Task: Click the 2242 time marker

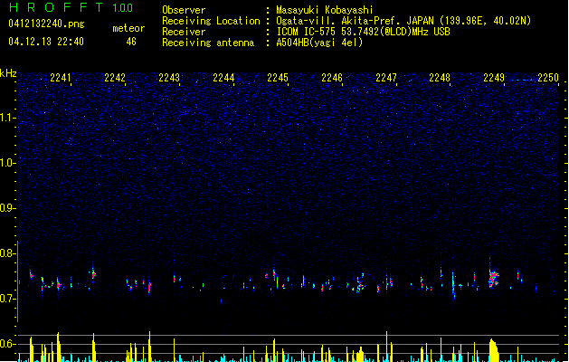Action: coord(115,78)
